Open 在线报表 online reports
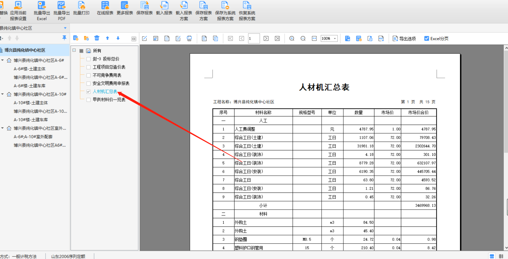 [x=105, y=8]
